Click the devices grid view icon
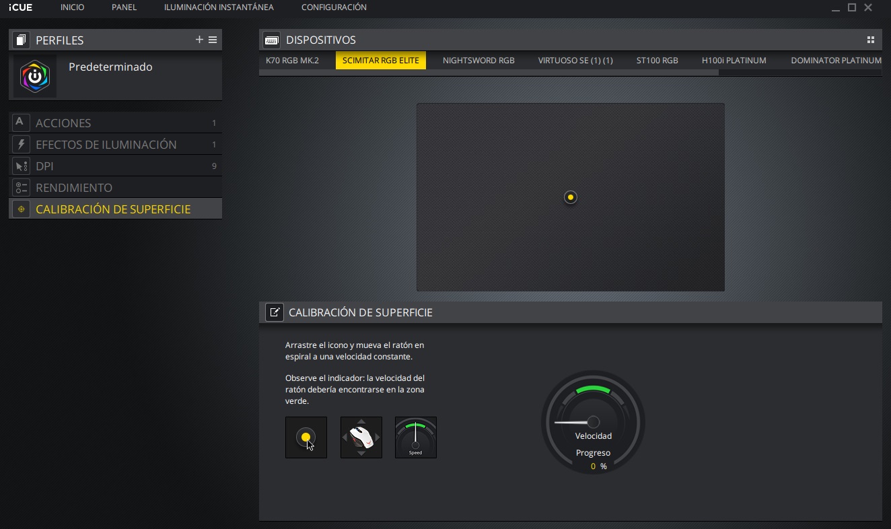 pos(870,40)
